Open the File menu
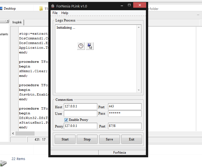This screenshot has height=168, width=202. (55, 13)
